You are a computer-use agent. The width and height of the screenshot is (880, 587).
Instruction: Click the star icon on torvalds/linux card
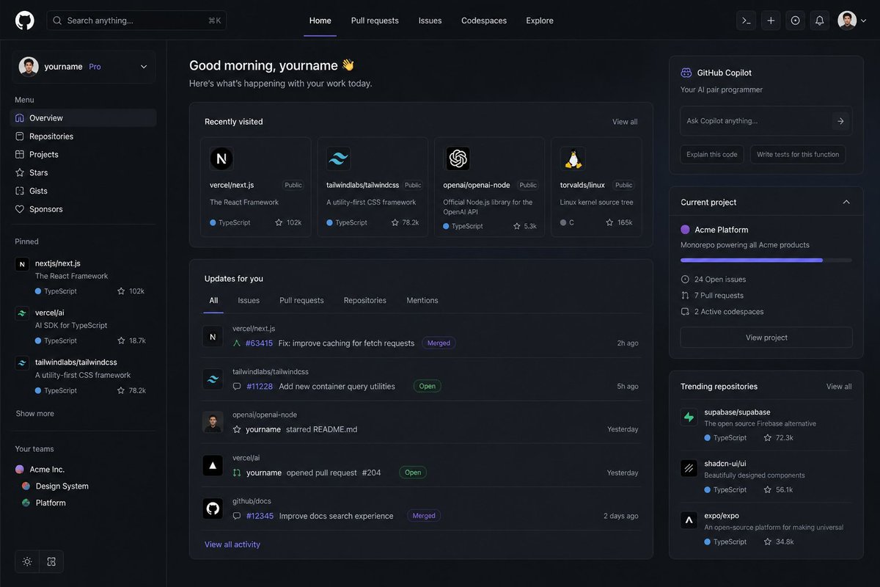pos(610,222)
